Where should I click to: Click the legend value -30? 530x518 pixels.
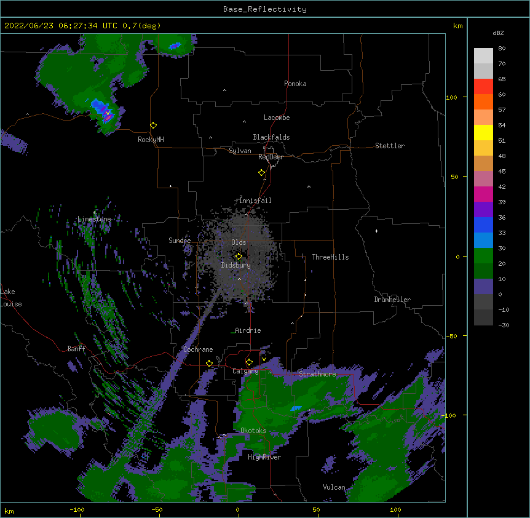[504, 325]
